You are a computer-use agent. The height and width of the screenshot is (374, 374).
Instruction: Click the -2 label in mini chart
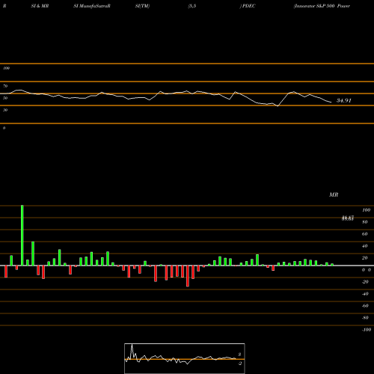[239, 364]
